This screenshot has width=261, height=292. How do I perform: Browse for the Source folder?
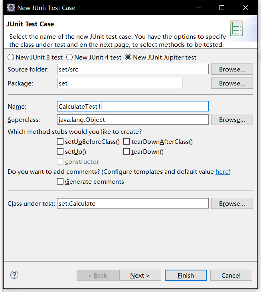(x=232, y=69)
